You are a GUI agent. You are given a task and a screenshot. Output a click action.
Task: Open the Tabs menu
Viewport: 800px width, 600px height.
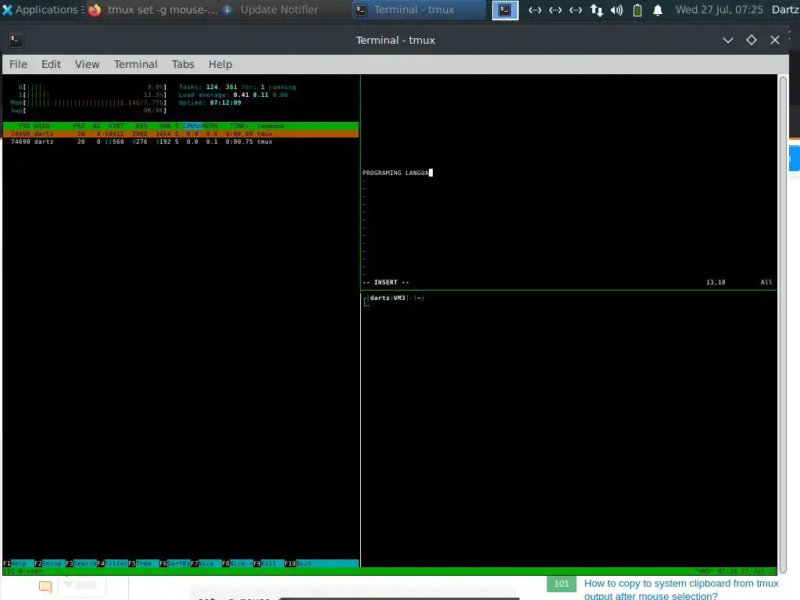pyautogui.click(x=183, y=64)
